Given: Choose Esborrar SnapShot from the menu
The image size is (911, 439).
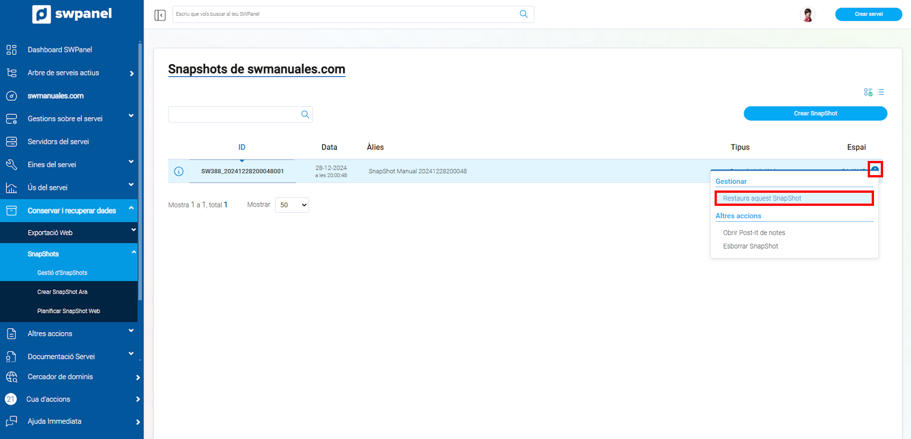Looking at the screenshot, I should [x=750, y=246].
